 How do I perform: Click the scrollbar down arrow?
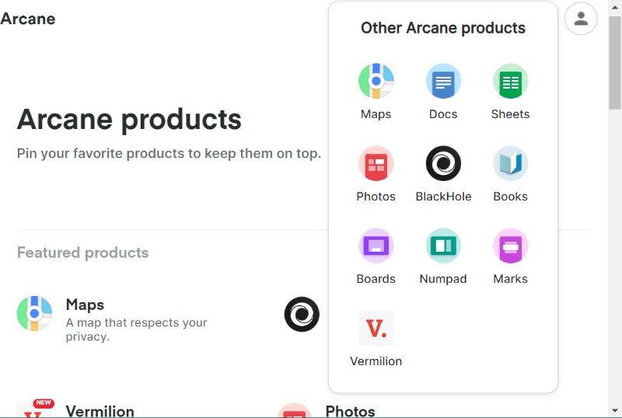(614, 411)
